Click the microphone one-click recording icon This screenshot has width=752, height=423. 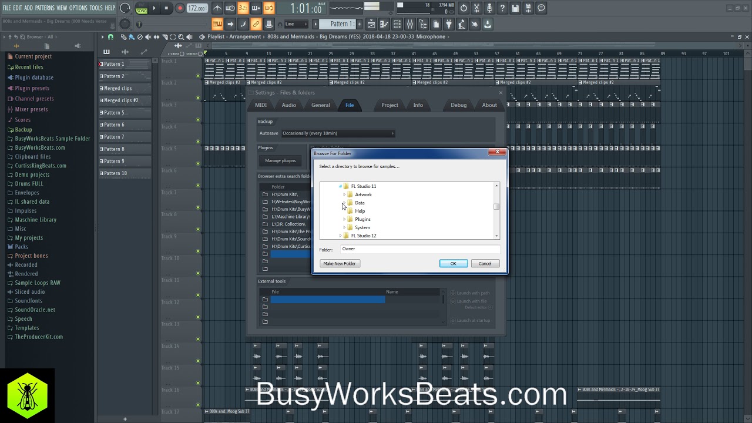[x=489, y=8]
